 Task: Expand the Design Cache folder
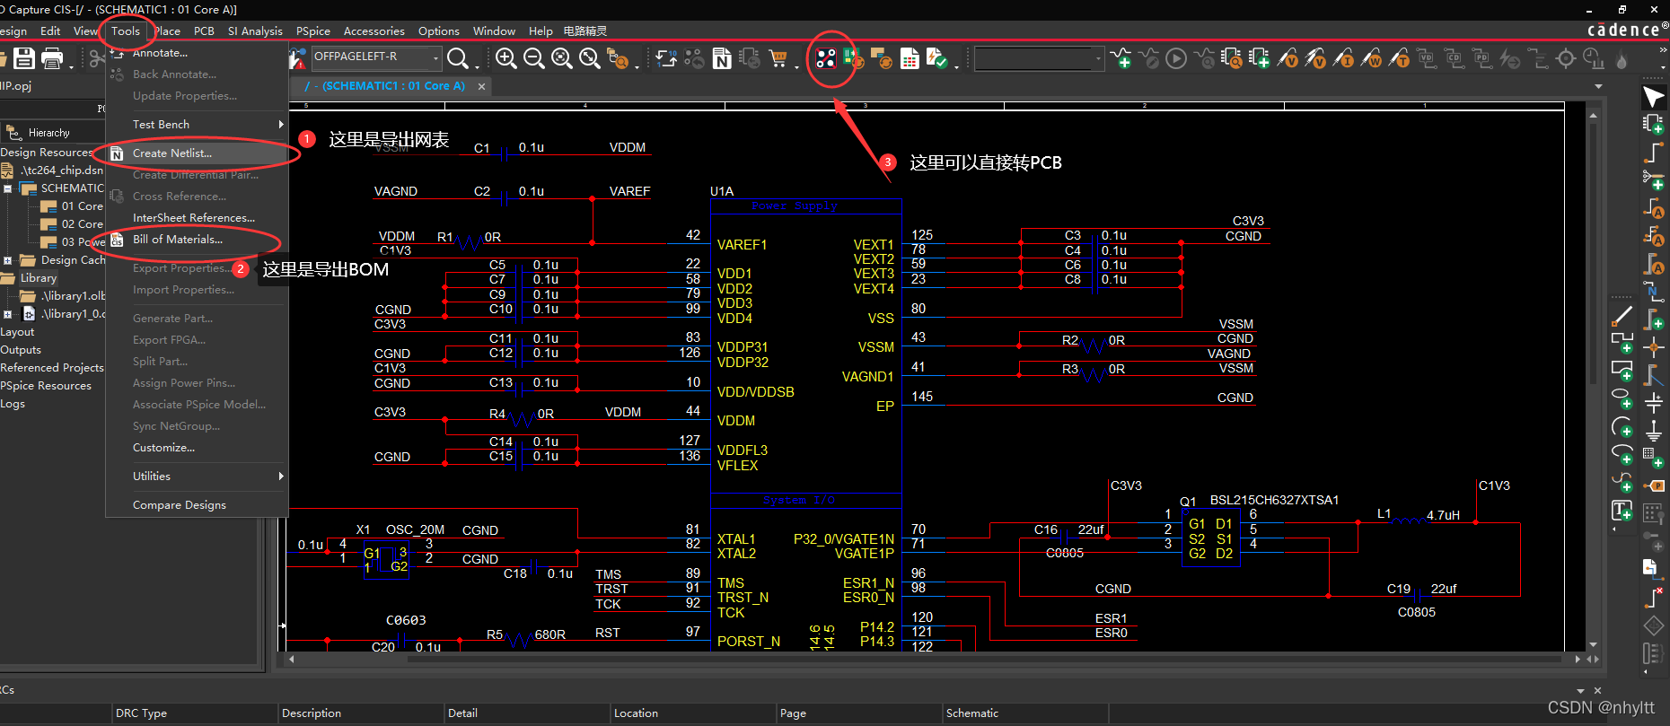tap(8, 261)
